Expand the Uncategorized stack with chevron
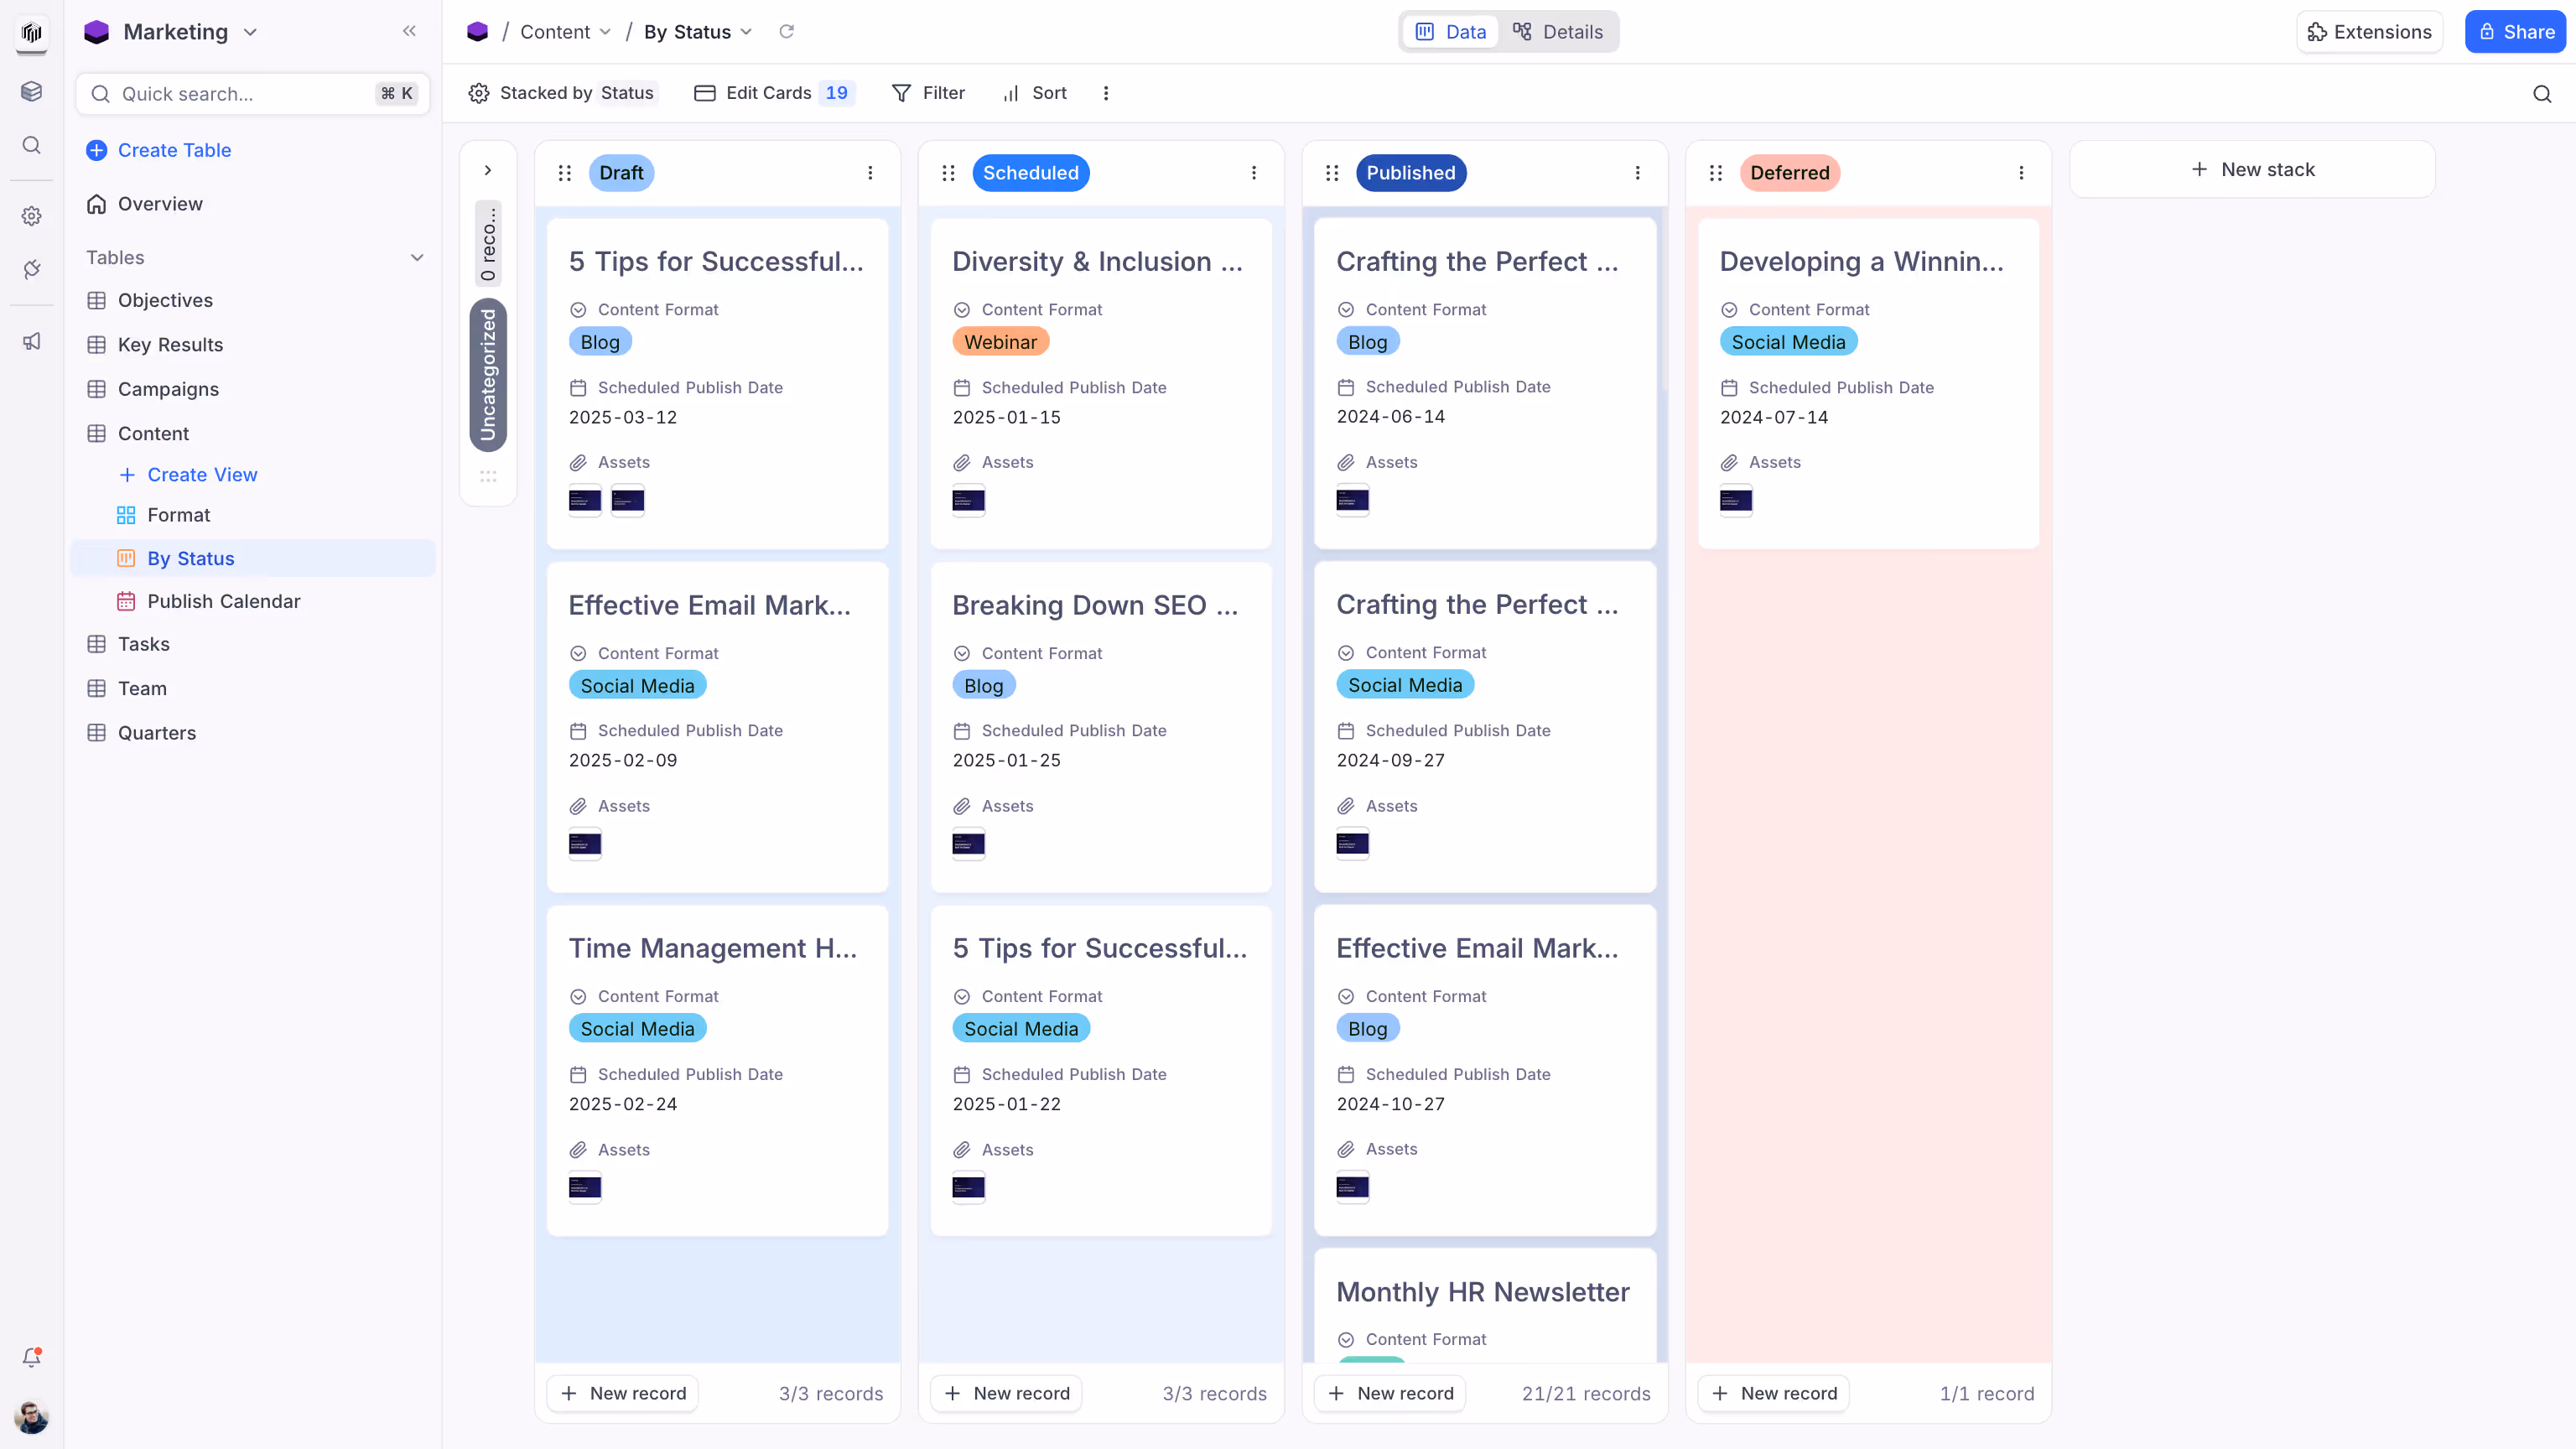Screen dimensions: 2576x1449 pyautogui.click(x=488, y=170)
